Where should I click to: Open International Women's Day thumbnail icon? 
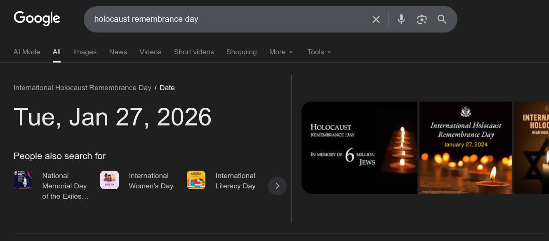point(110,180)
